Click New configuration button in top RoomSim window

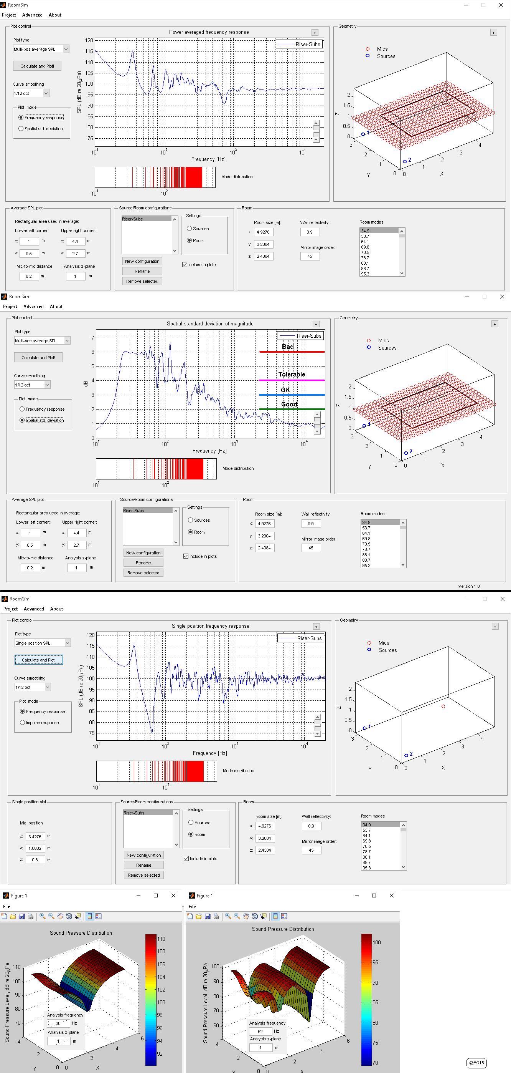(142, 261)
